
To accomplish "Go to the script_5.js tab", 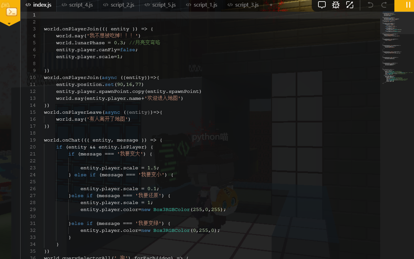I will (160, 5).
